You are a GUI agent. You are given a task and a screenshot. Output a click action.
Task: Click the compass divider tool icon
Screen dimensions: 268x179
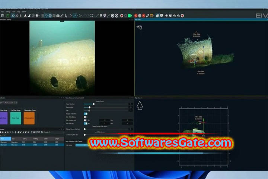tap(66, 16)
